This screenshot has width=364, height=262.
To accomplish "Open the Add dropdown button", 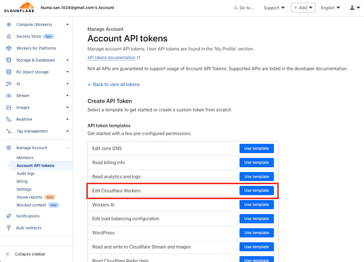I will pos(303,8).
